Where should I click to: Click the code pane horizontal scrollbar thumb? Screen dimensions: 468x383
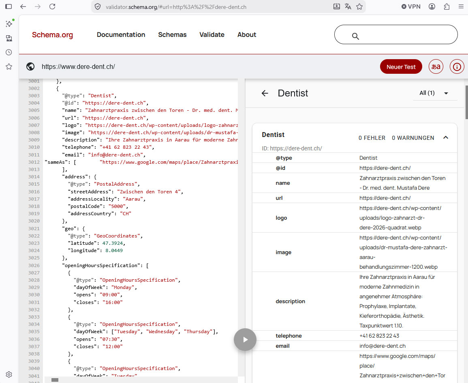point(55,380)
